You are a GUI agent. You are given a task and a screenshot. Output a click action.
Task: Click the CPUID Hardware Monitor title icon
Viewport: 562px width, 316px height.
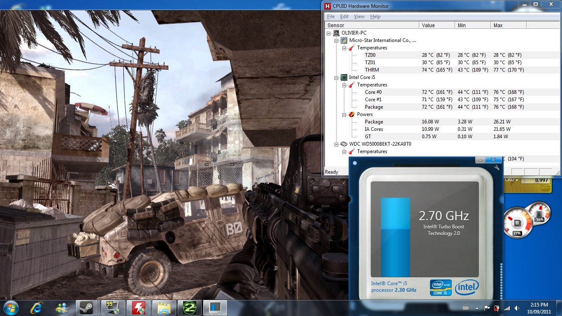tap(327, 6)
